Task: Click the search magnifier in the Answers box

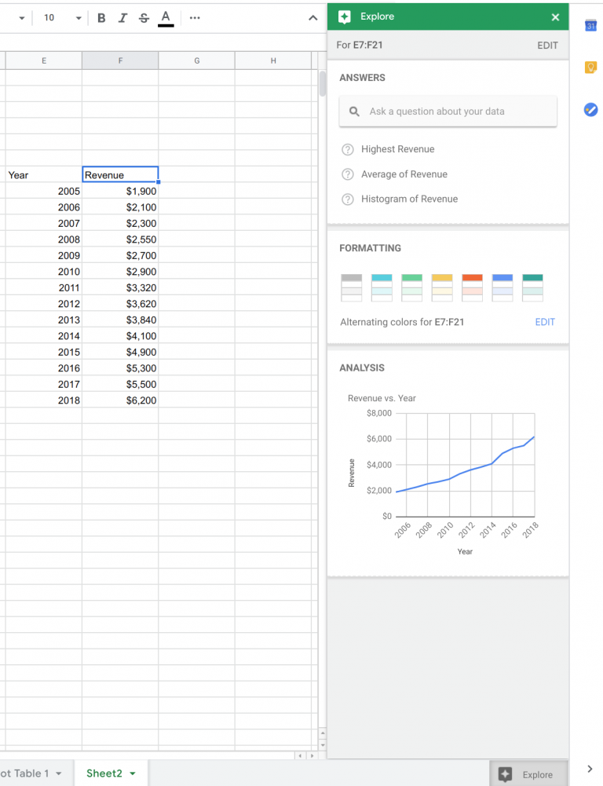Action: pos(353,111)
